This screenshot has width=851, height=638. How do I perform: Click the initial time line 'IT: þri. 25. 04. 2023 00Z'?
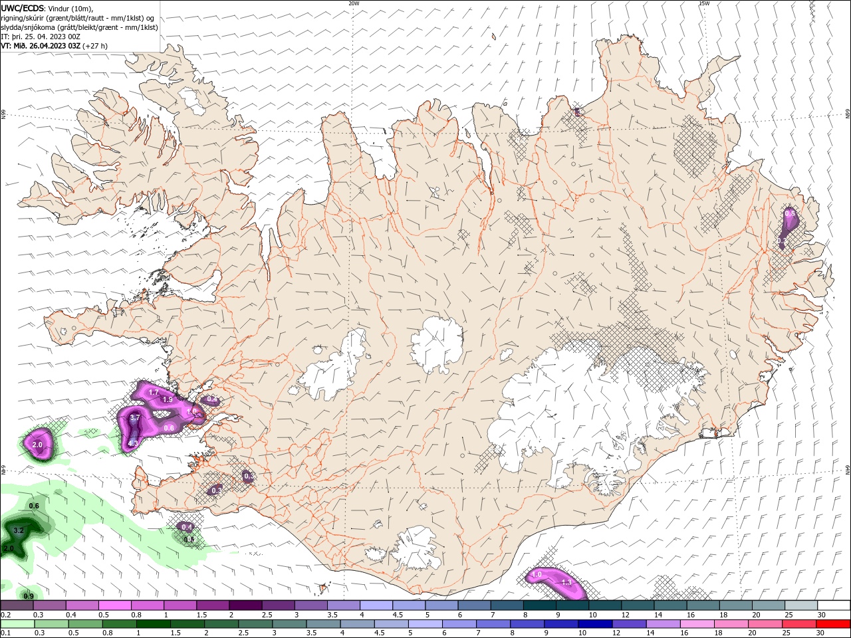point(41,37)
